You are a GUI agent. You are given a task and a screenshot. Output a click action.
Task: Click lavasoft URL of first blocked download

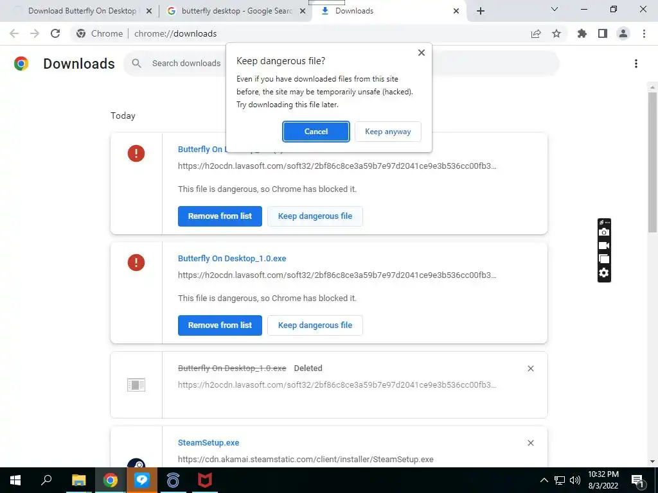coord(337,166)
